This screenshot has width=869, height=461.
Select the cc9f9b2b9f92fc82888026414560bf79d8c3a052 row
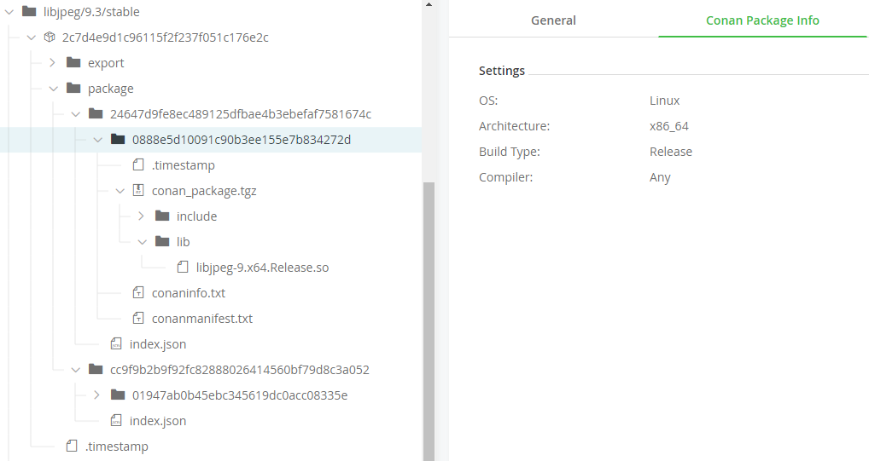coord(239,370)
